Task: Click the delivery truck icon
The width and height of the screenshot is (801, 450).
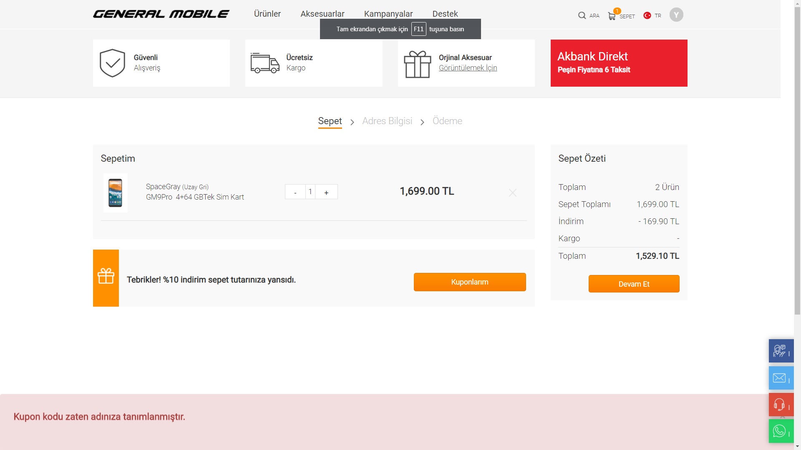Action: click(265, 63)
